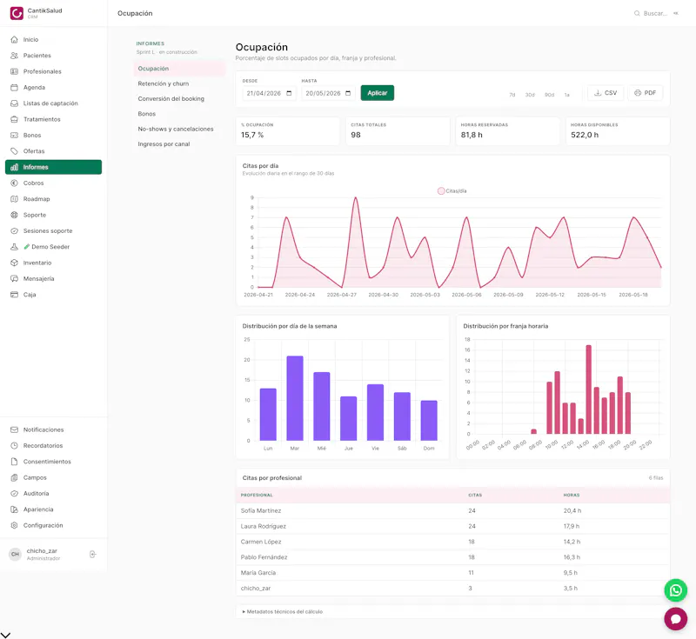Open Apariencia palette icon
The width and height of the screenshot is (696, 639).
[x=14, y=509]
